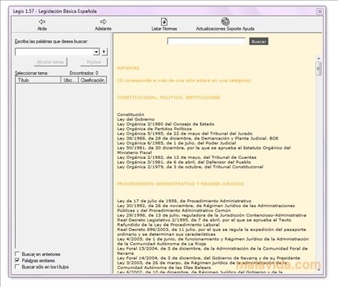
Task: Click the scroll up arrow of the document pane
Action: click(x=319, y=58)
